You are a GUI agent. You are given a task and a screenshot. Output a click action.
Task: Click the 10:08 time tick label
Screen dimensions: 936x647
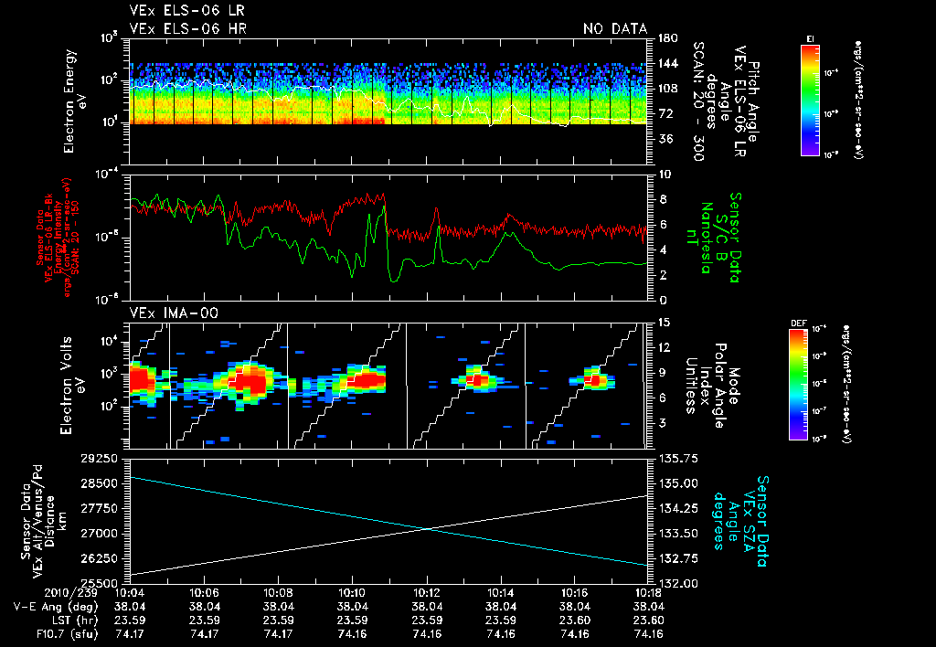[x=278, y=593]
